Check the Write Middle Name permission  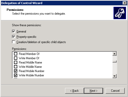click(15, 67)
